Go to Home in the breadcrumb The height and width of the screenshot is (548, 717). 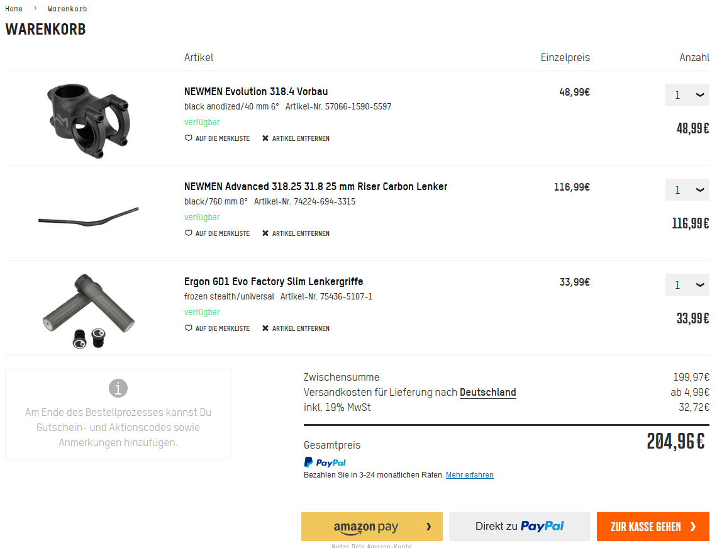click(14, 9)
